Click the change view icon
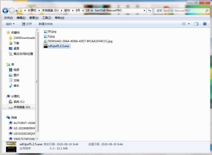The width and height of the screenshot is (212, 155). pyautogui.click(x=184, y=24)
